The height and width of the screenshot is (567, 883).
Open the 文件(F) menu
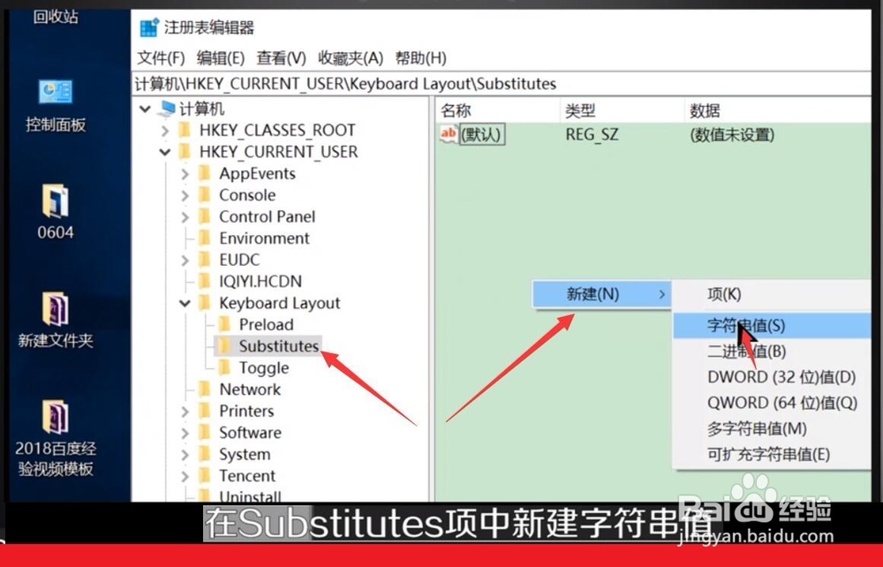pos(161,58)
